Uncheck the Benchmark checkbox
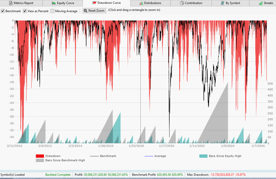 click(3, 11)
